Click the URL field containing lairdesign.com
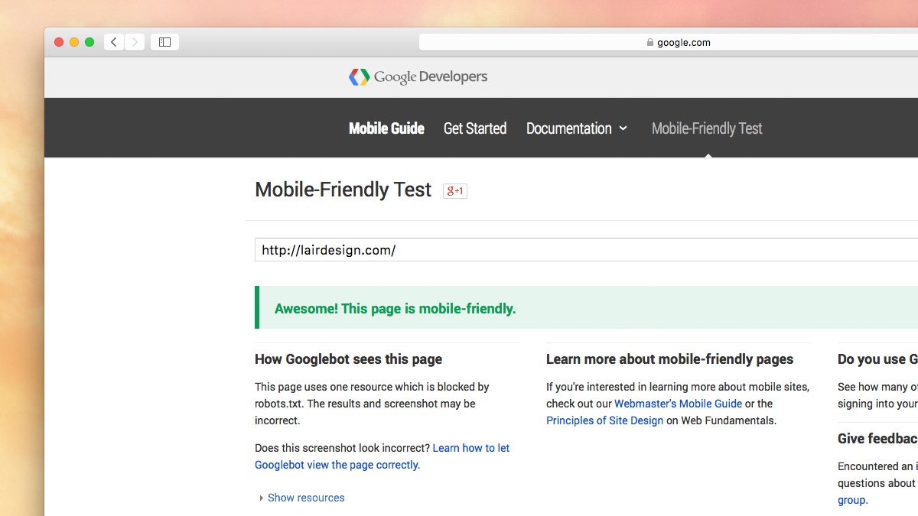This screenshot has height=516, width=918. 586,250
